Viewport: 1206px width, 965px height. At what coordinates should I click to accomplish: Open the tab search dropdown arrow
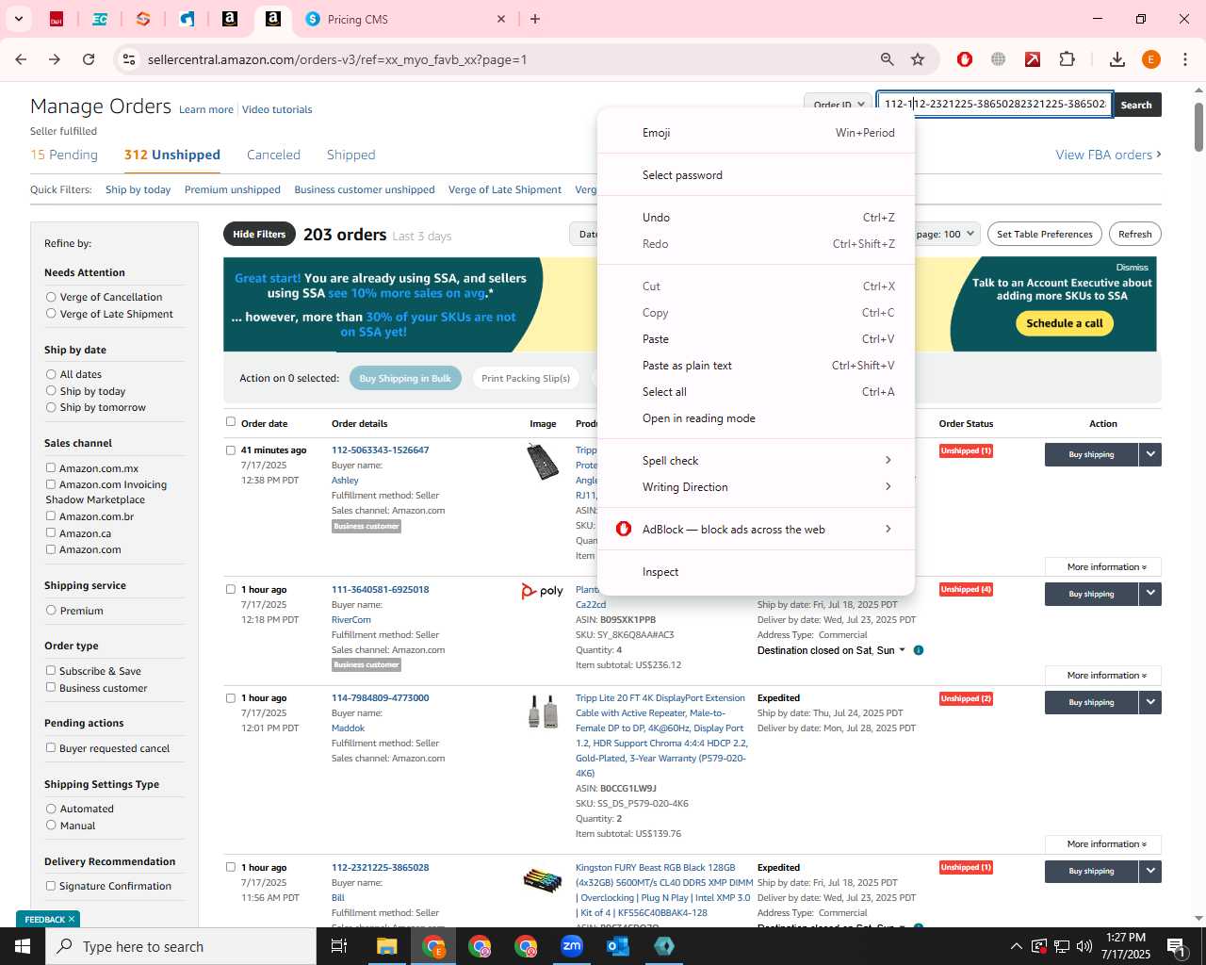tap(18, 19)
